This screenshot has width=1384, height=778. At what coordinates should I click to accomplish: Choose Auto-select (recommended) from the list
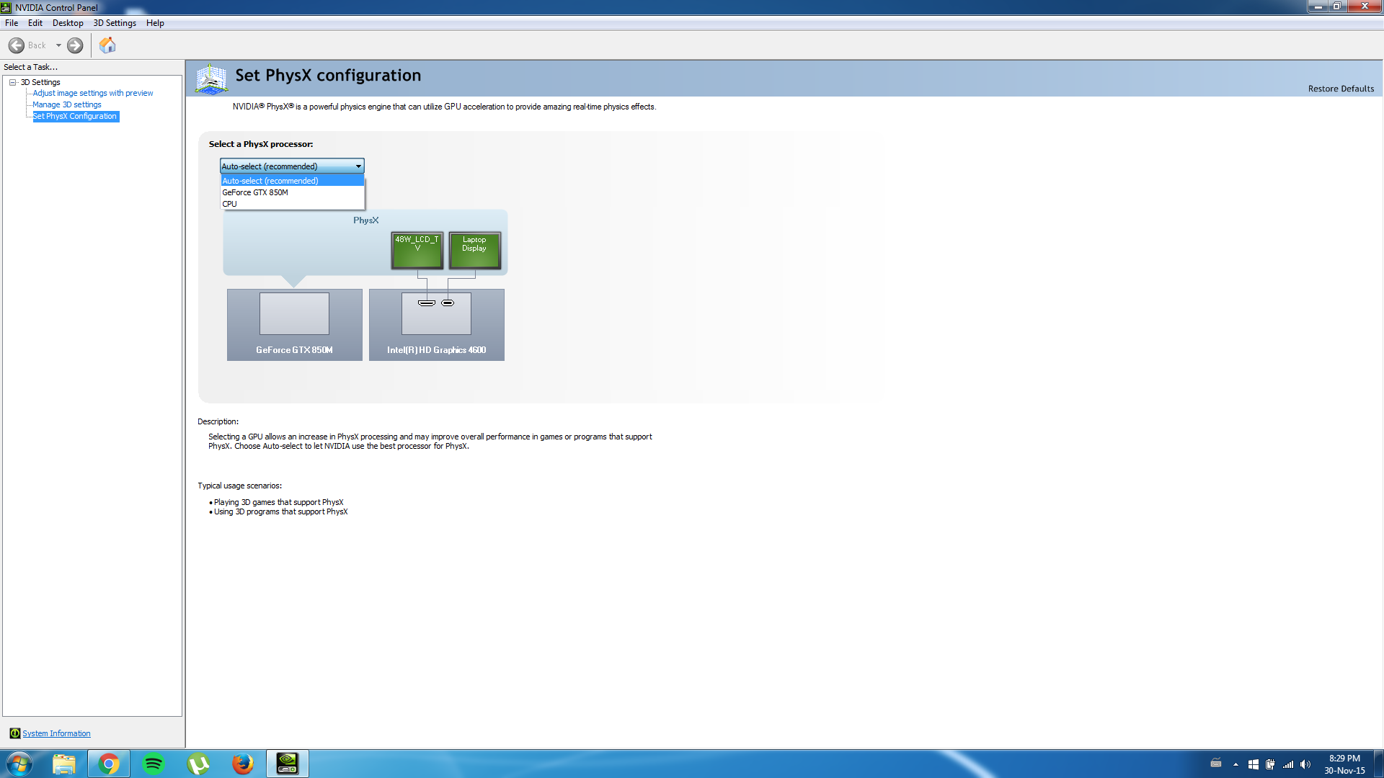click(x=292, y=181)
